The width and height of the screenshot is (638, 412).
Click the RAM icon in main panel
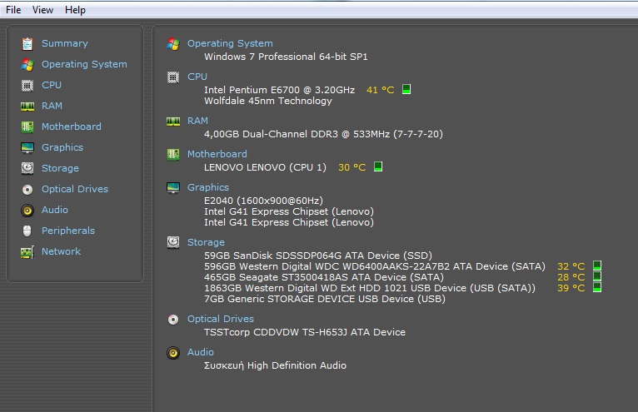click(173, 122)
